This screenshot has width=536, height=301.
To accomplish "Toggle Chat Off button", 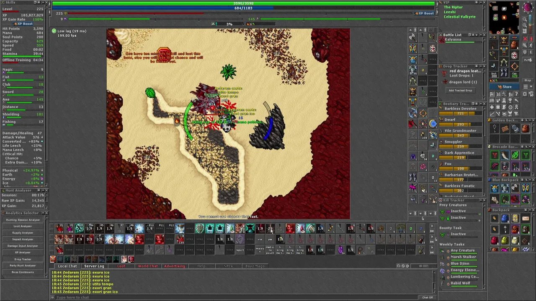I will point(428,297).
